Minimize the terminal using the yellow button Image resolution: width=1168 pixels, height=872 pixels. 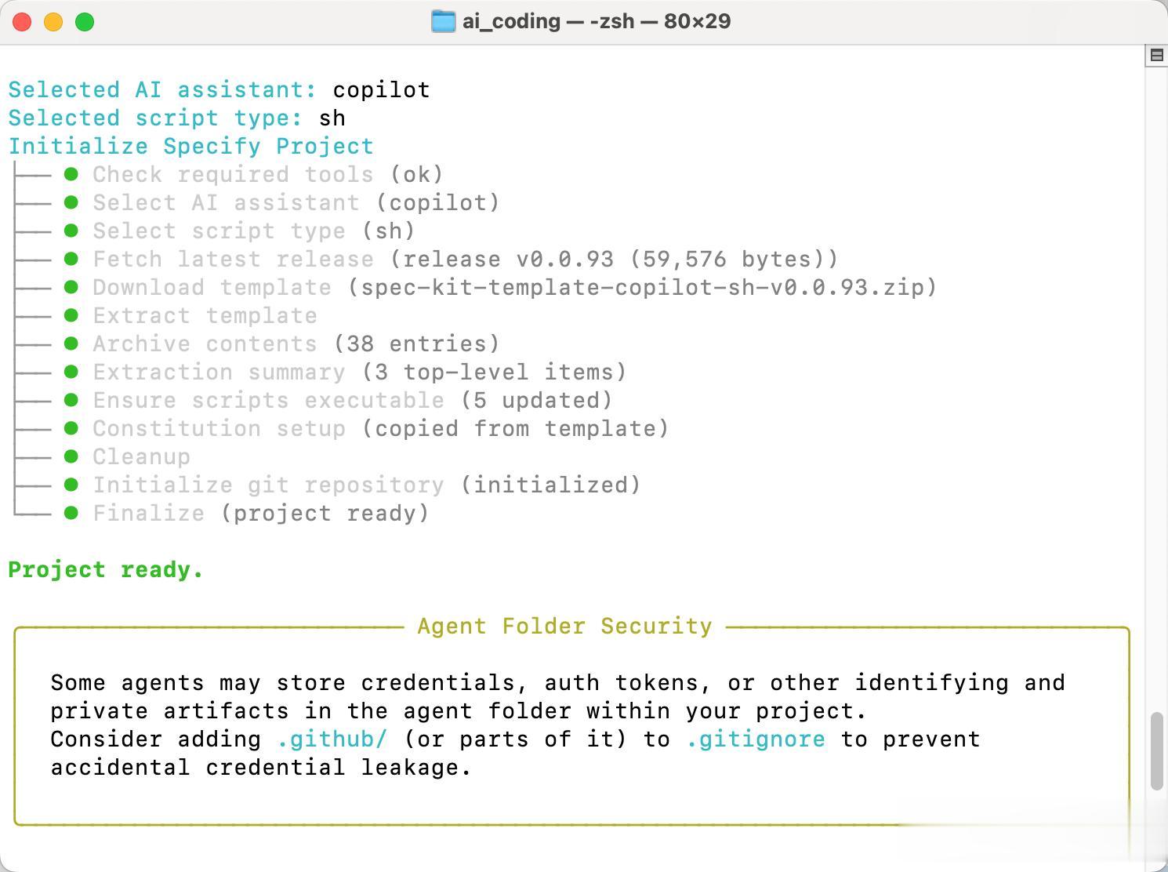53,22
